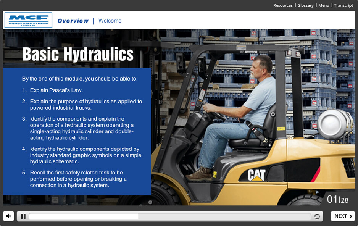Click the playback progress seek bar

point(168,216)
